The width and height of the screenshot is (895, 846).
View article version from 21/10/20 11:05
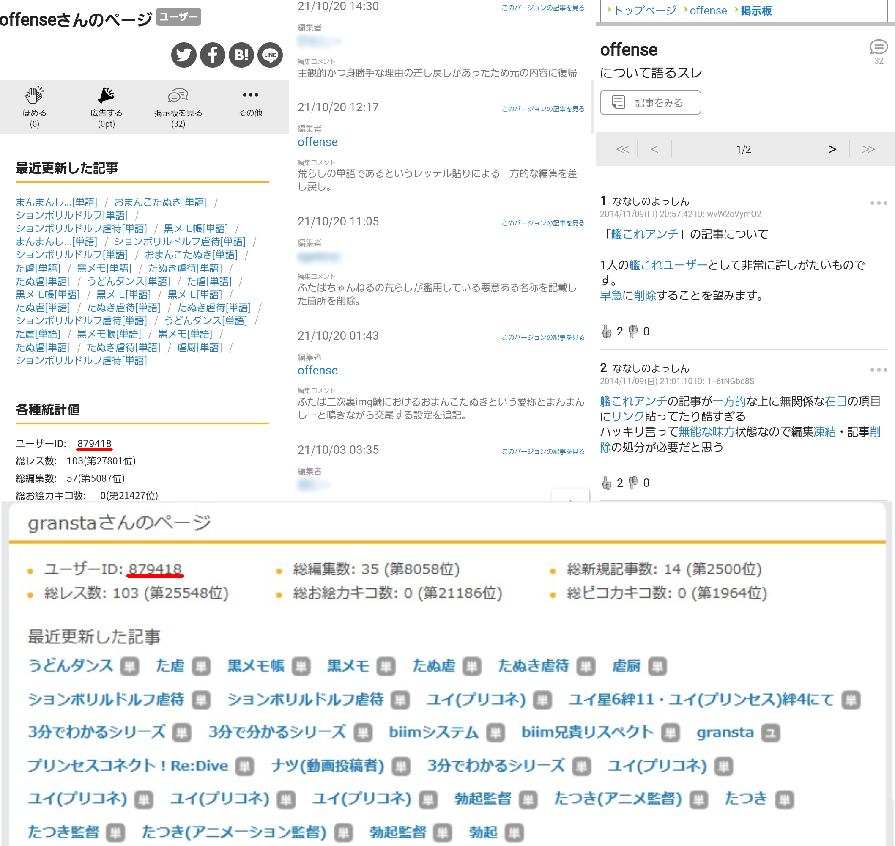pos(542,223)
